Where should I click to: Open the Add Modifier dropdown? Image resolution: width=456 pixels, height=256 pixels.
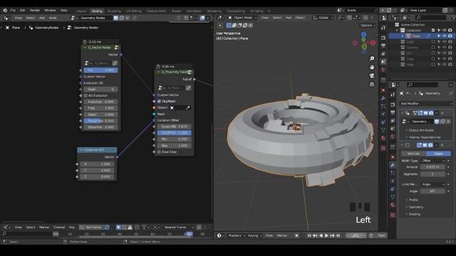(426, 104)
